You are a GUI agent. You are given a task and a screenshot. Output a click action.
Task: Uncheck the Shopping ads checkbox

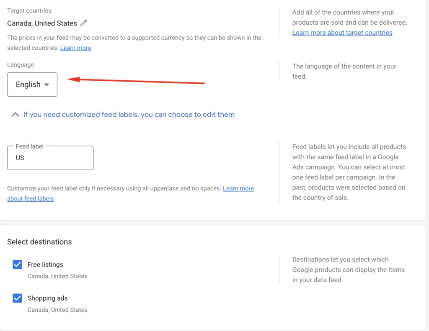pyautogui.click(x=17, y=298)
